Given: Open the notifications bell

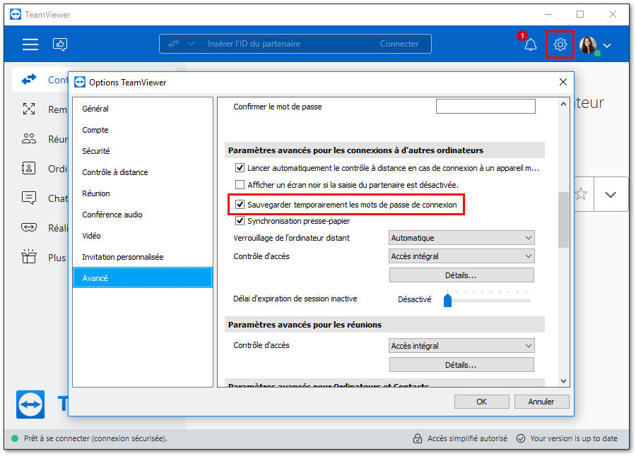Looking at the screenshot, I should tap(531, 44).
